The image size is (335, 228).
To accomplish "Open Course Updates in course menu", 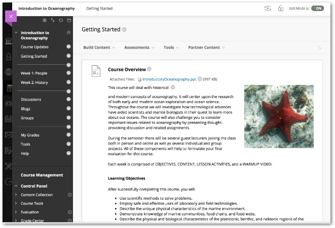I will tap(34, 47).
